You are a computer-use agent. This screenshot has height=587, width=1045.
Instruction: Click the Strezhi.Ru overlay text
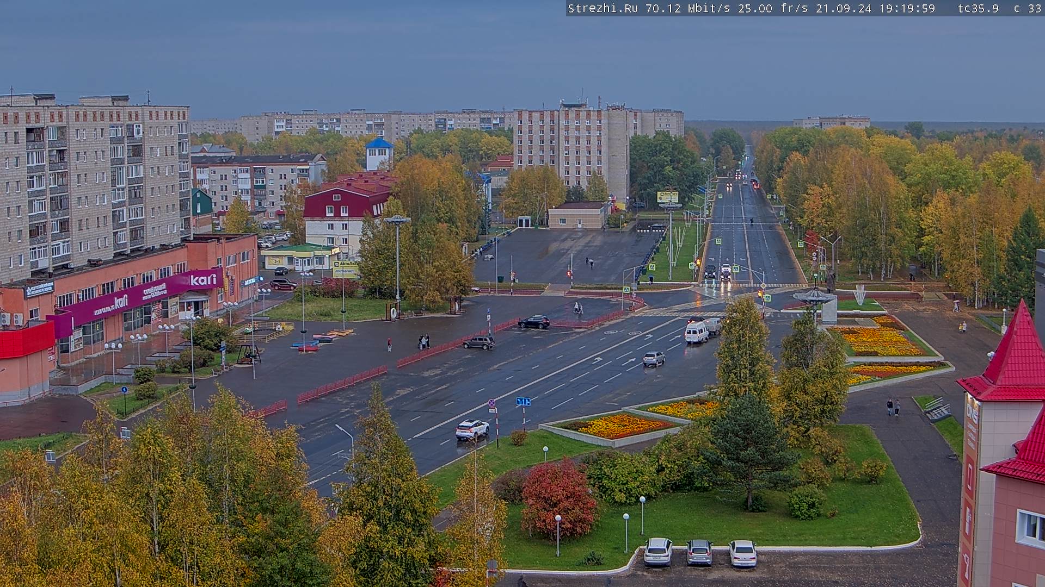pyautogui.click(x=603, y=8)
